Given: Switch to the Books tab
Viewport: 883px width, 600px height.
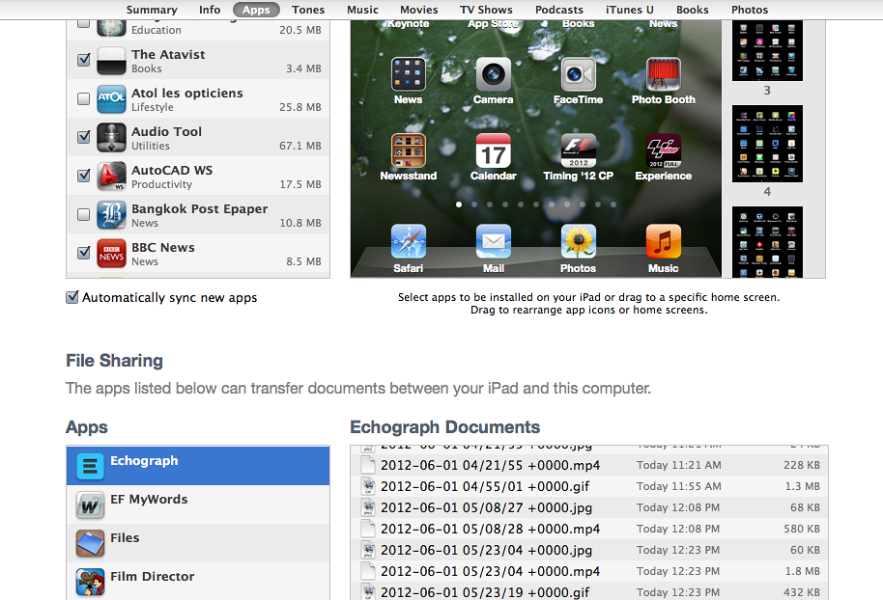Looking at the screenshot, I should (693, 10).
